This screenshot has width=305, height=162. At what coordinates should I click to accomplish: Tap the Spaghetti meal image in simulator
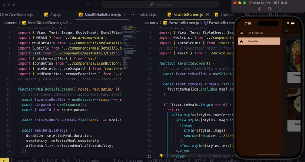(x=294, y=56)
